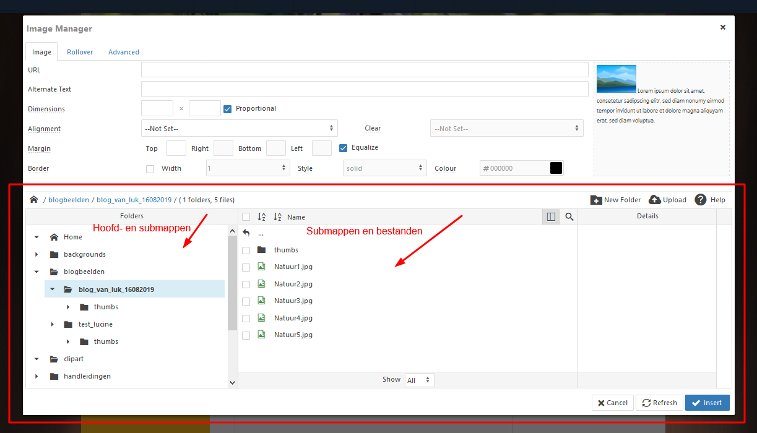Click into the URL input field
The height and width of the screenshot is (433, 757).
click(364, 70)
